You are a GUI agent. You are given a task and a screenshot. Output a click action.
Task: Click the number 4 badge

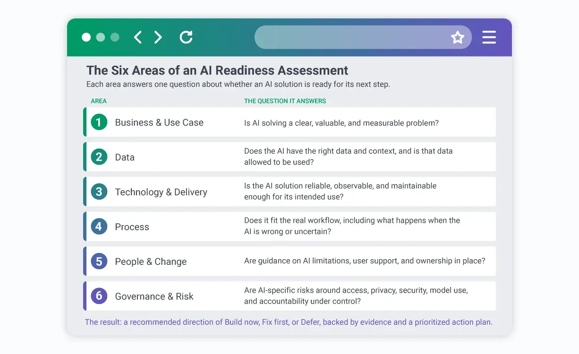99,227
